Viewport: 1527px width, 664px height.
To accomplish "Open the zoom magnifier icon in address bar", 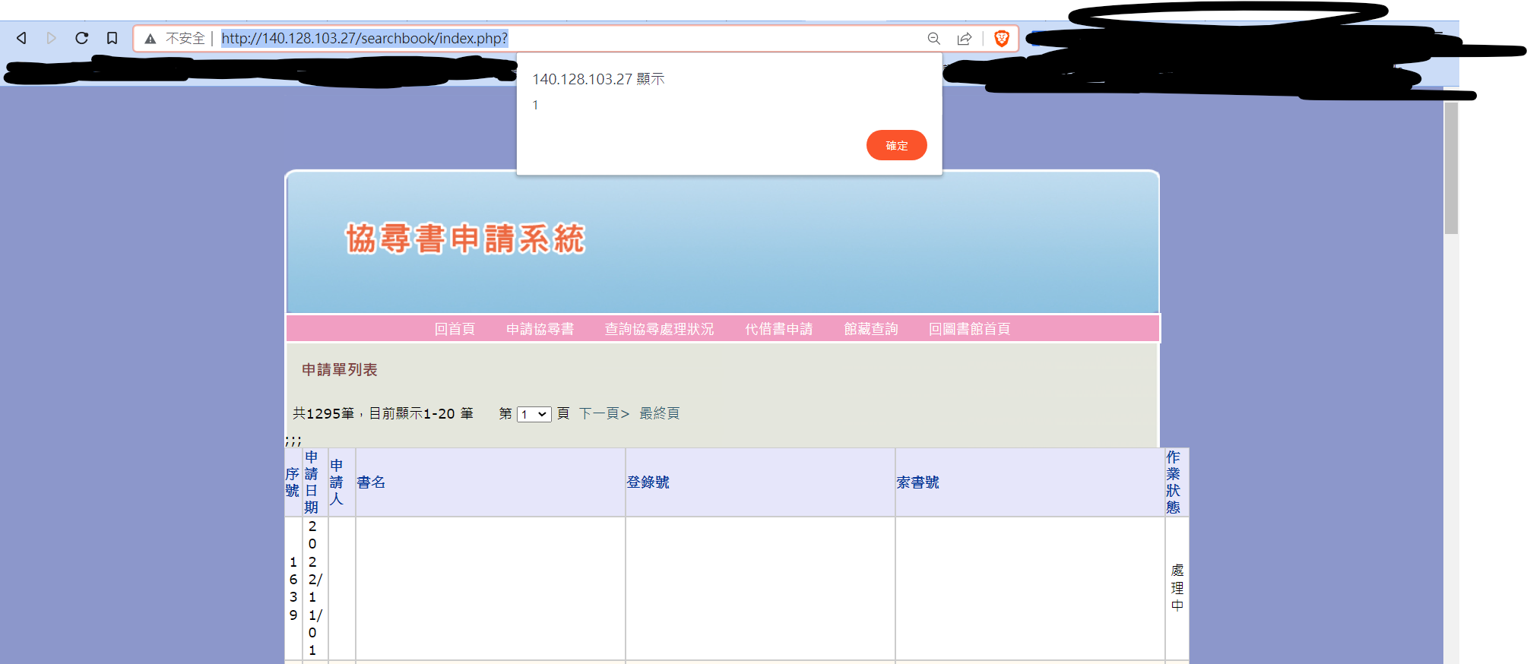I will click(934, 39).
